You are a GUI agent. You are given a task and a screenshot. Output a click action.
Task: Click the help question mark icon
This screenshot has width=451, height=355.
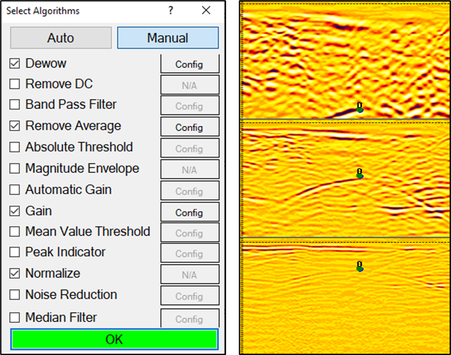[x=171, y=11]
